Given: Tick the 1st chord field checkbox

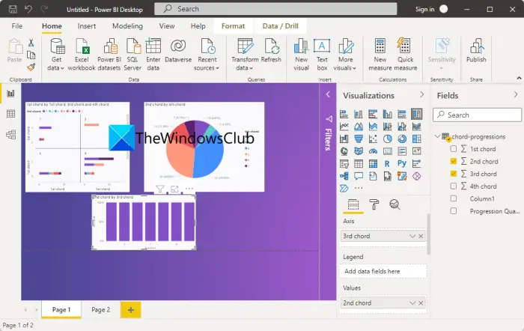Looking at the screenshot, I should (454, 149).
